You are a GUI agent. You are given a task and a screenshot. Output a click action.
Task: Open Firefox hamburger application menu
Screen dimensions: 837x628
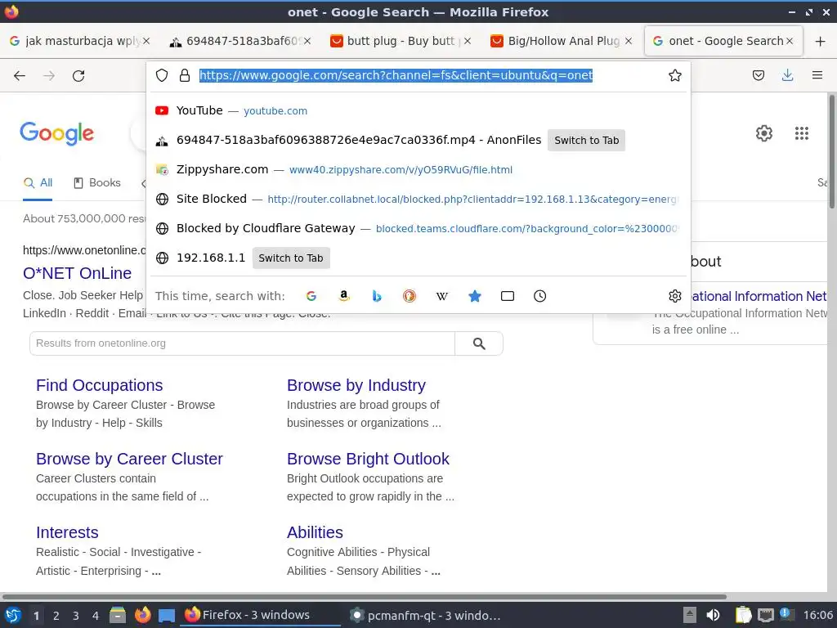click(817, 75)
